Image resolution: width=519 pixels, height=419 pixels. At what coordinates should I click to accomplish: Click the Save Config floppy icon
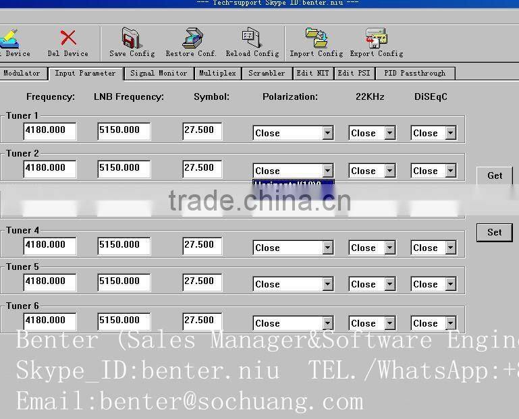click(x=132, y=37)
